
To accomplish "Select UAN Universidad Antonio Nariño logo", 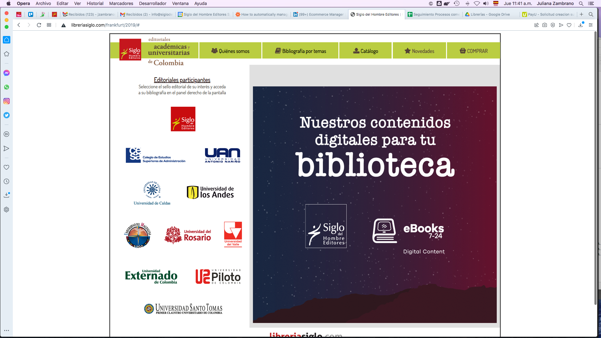I will (223, 155).
